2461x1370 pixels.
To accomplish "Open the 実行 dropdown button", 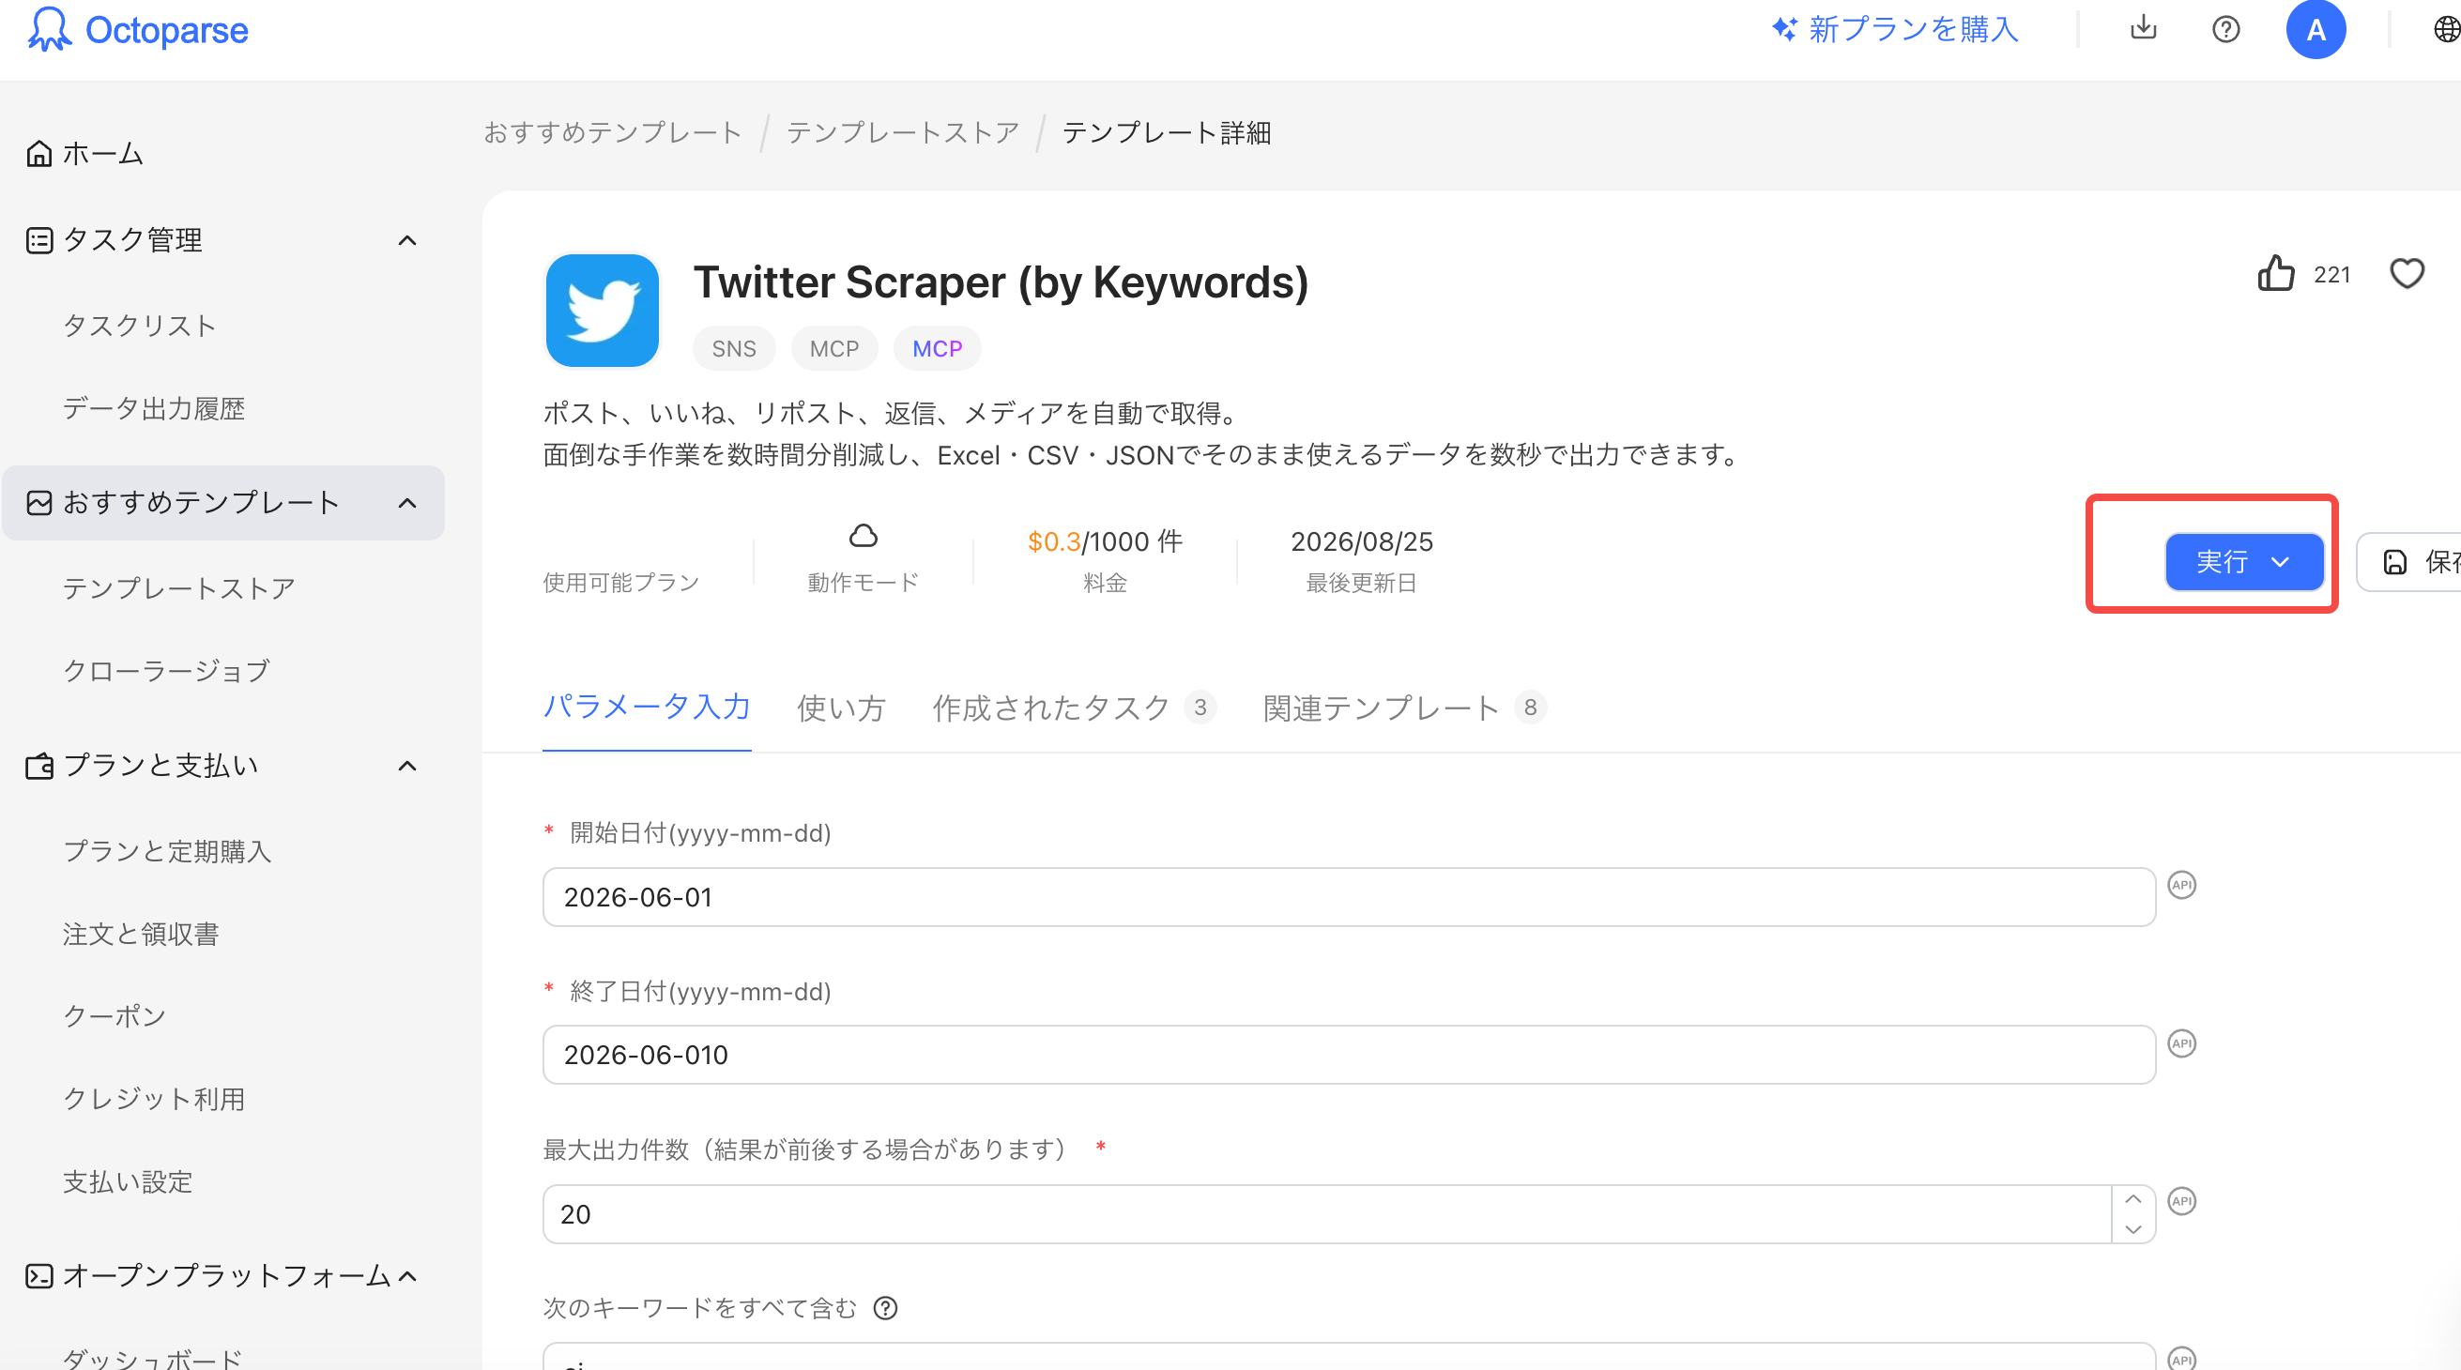I will pos(2243,562).
